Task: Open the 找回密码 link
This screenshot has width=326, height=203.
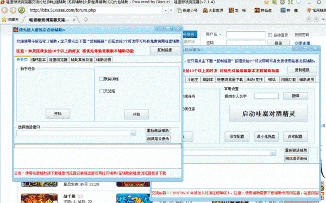Action: 302,35
